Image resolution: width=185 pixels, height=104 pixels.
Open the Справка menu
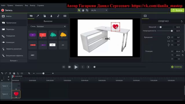[x=40, y=5]
